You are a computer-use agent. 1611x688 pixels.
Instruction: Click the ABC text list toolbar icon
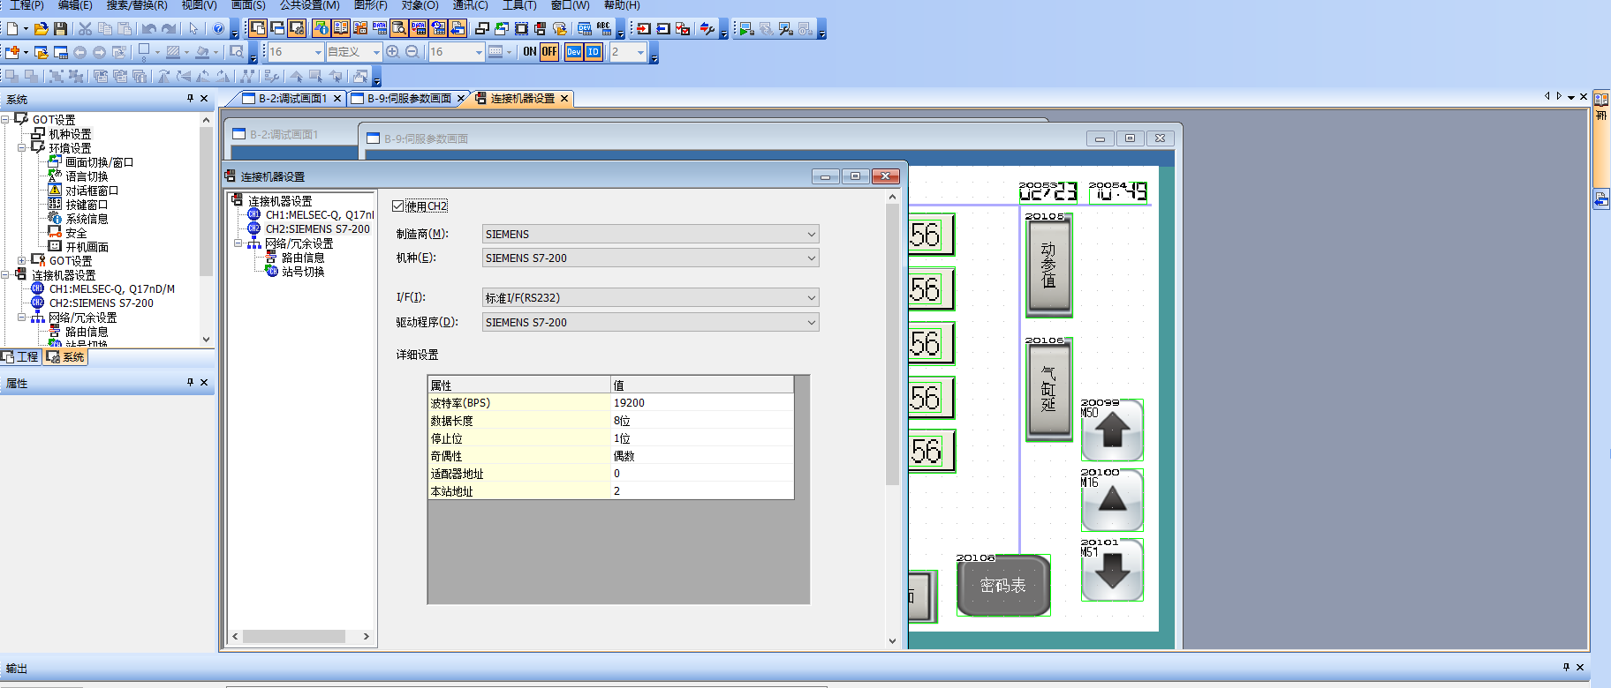[x=603, y=28]
